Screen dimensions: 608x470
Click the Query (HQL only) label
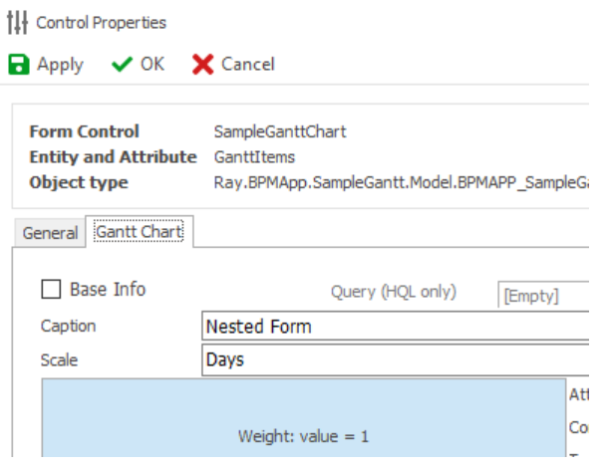click(394, 292)
